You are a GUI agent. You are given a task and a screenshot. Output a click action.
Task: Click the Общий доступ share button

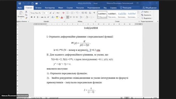point(150,8)
